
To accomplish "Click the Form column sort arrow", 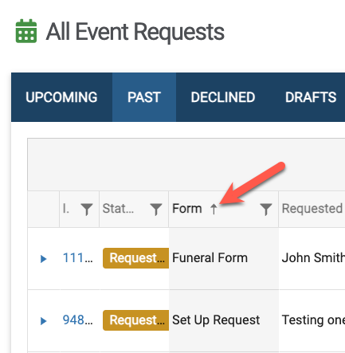I will (214, 209).
